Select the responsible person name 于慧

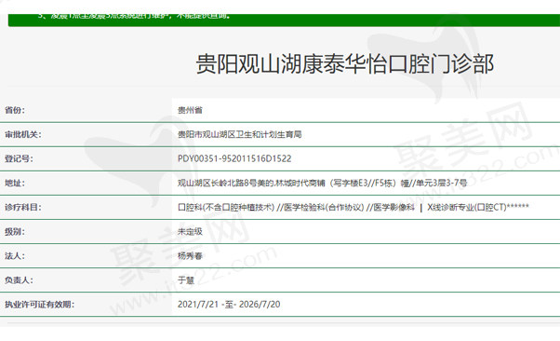pyautogui.click(x=186, y=280)
